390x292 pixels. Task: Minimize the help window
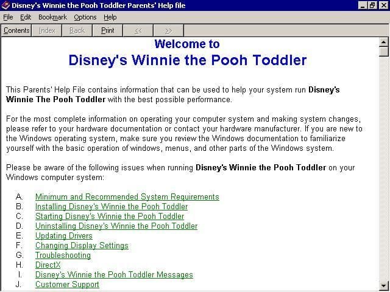[x=363, y=5]
